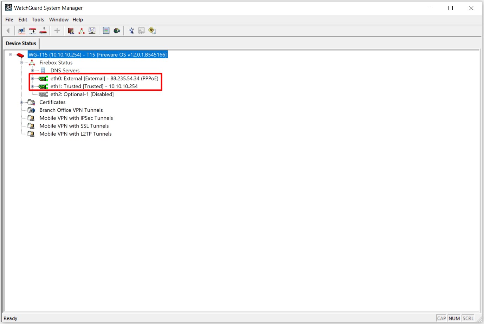Open the File menu
This screenshot has height=324, width=484.
[x=9, y=20]
